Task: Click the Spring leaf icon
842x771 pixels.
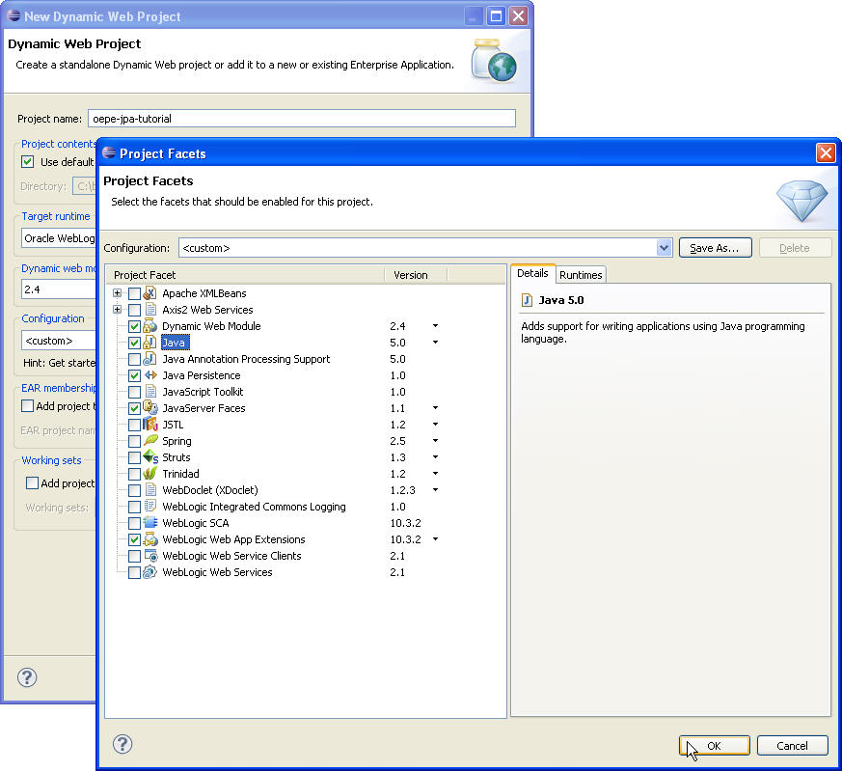Action: click(x=150, y=441)
